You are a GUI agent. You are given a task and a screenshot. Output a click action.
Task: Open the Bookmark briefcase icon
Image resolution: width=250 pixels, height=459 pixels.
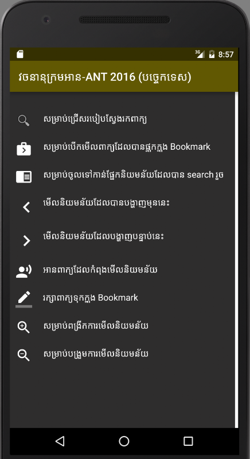[24, 149]
